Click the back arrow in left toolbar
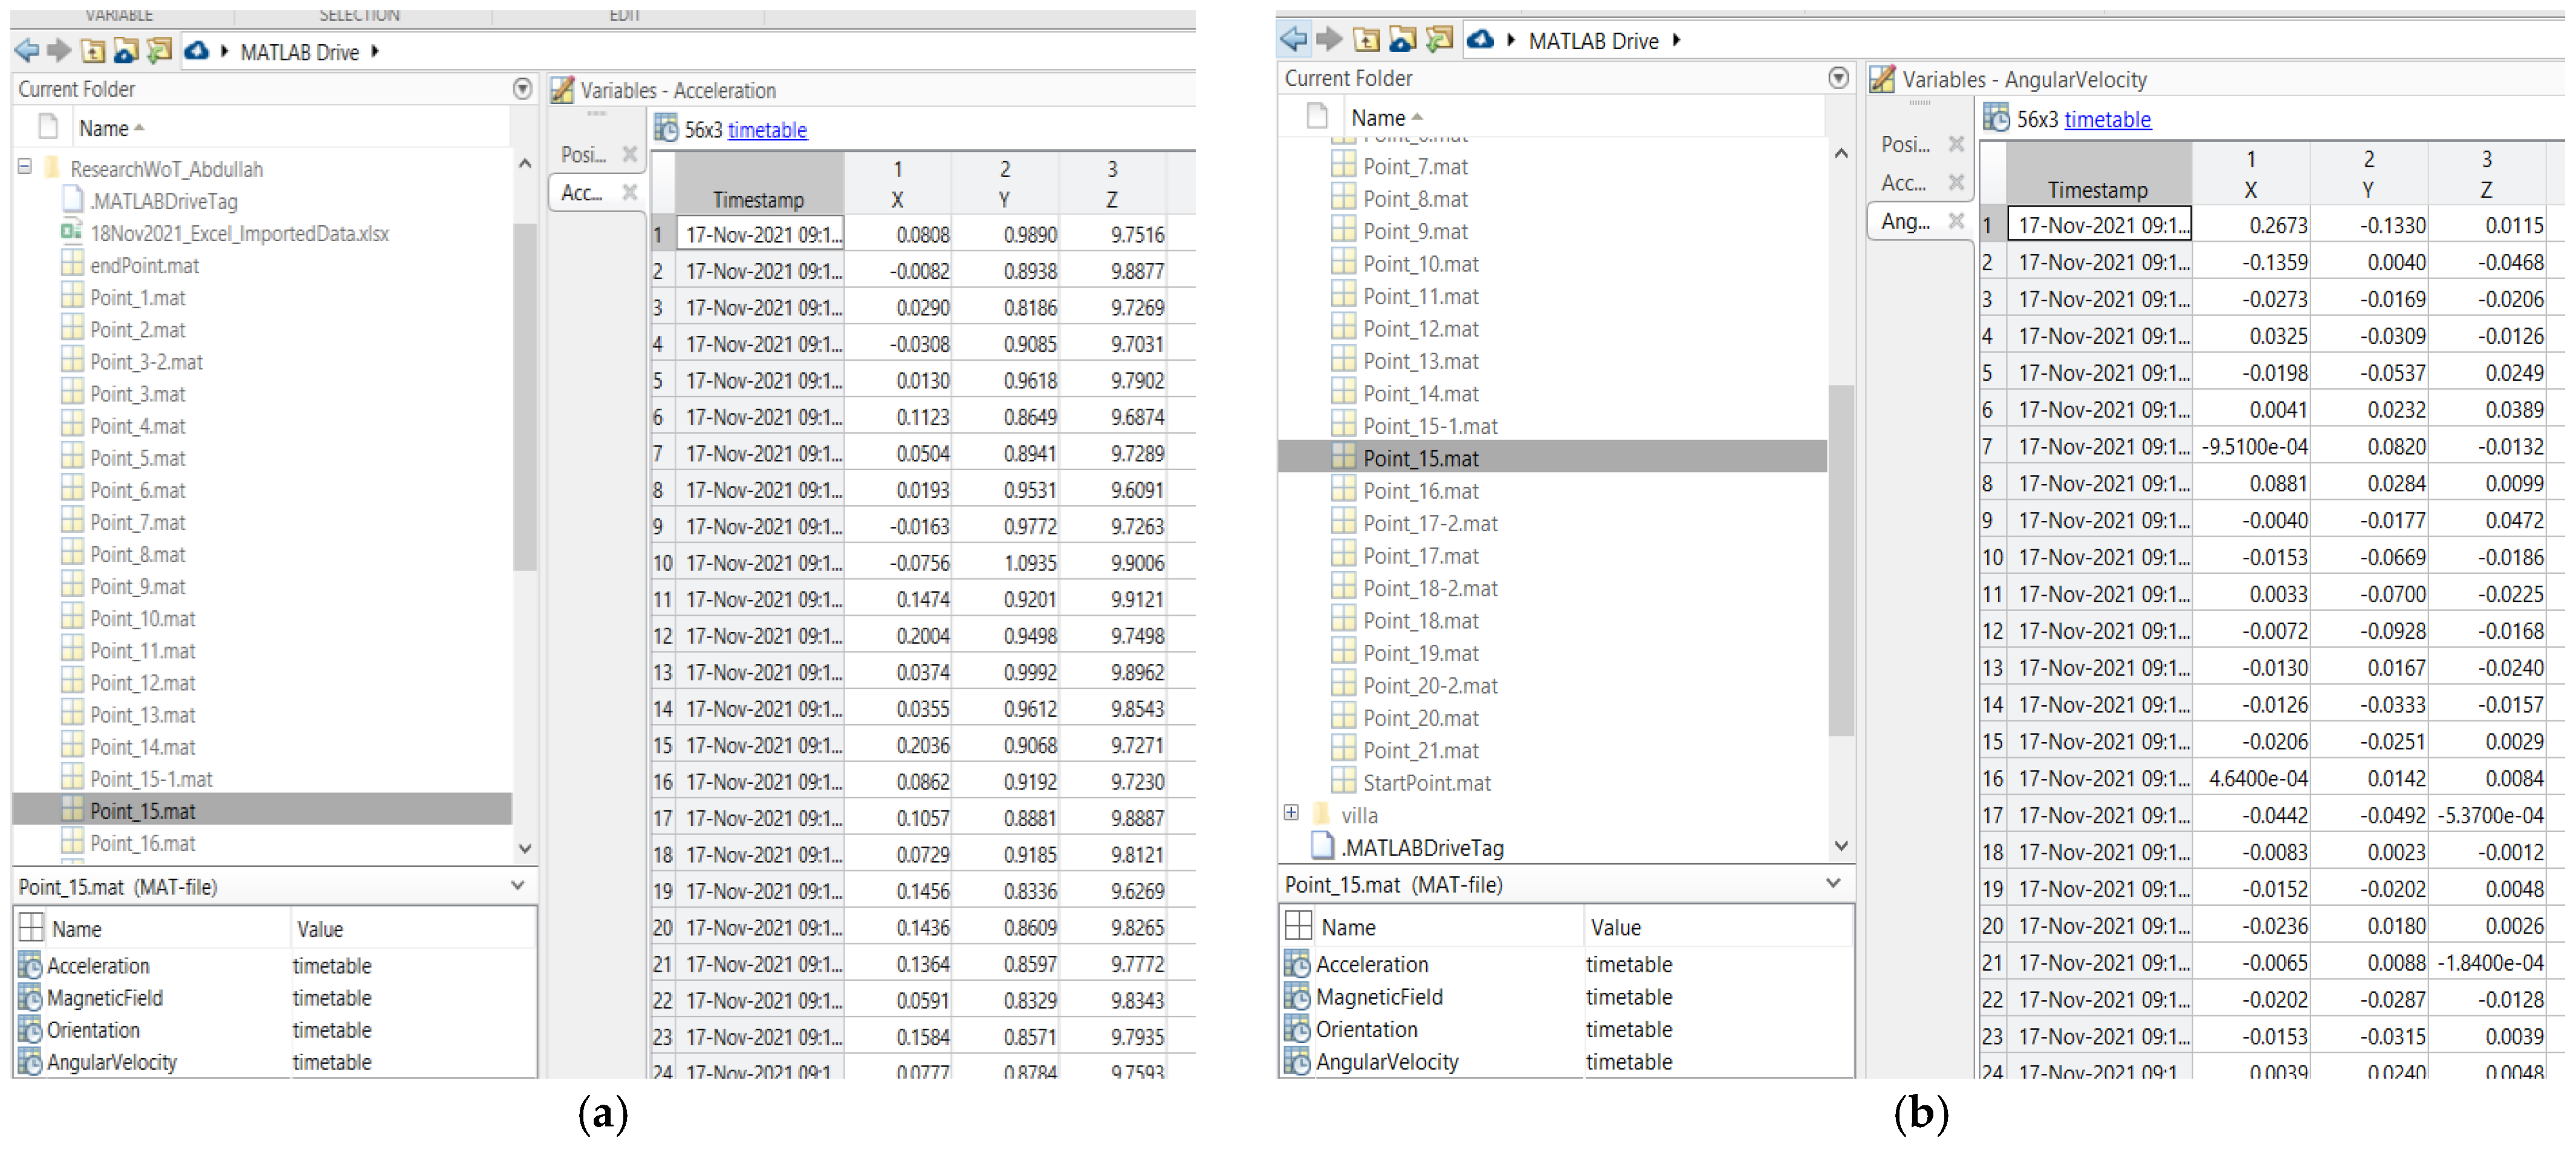 click(x=27, y=51)
